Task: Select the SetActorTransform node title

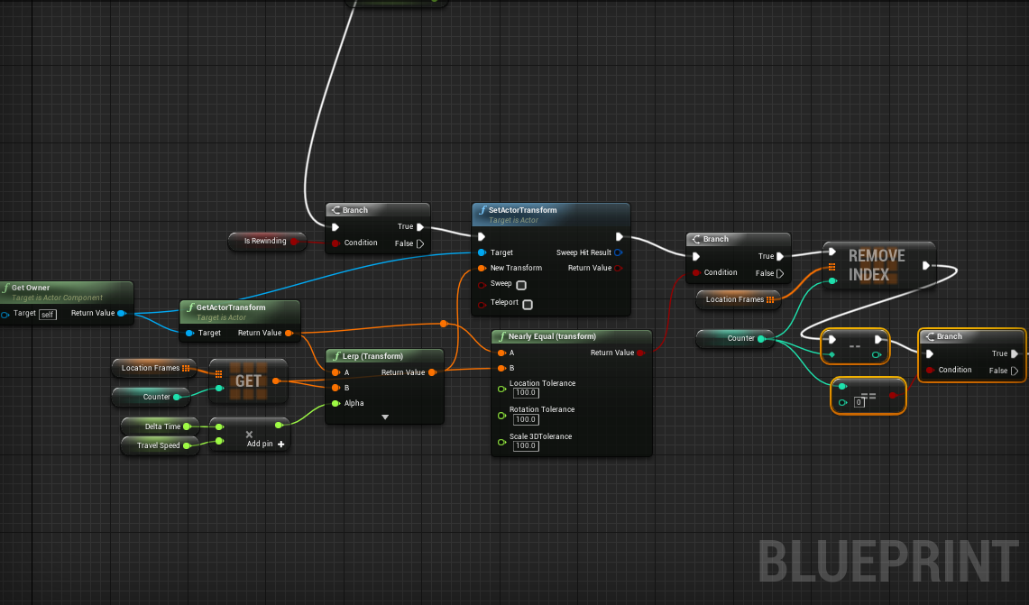Action: pos(522,210)
